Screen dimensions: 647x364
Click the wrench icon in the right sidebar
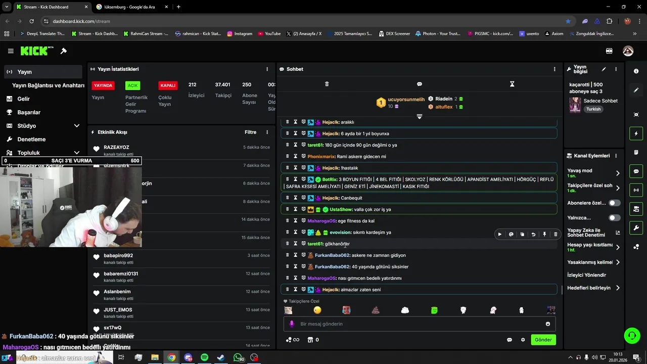tap(636, 228)
